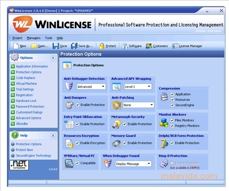Click the Anti Dumpers icon
The image size is (229, 191).
[x=69, y=105]
